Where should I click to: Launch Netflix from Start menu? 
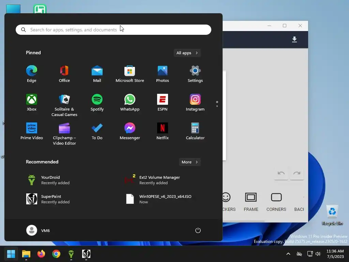click(x=163, y=131)
